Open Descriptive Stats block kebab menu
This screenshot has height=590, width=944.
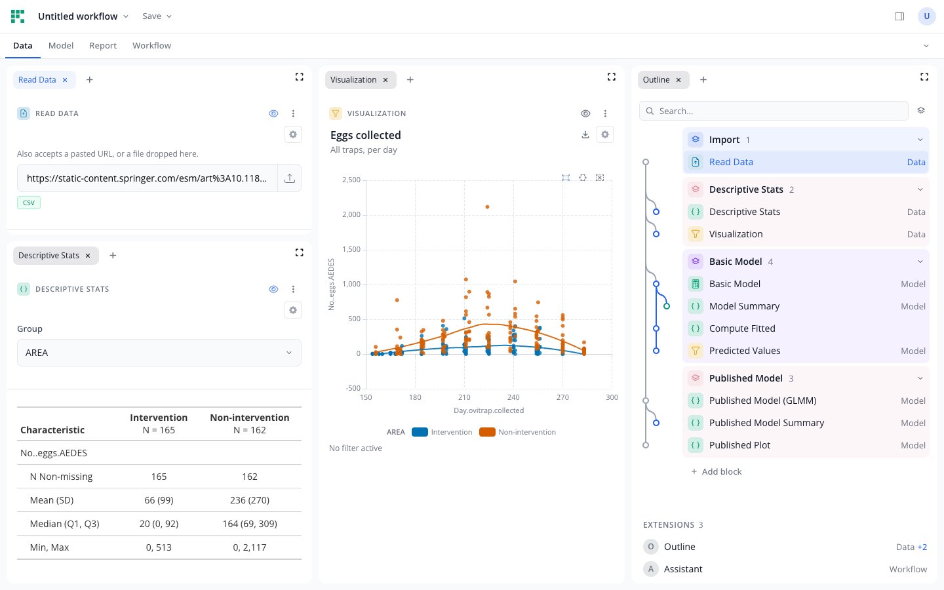pyautogui.click(x=293, y=289)
